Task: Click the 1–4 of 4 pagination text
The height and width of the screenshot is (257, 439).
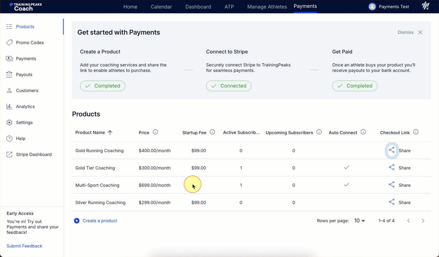Action: 387,221
